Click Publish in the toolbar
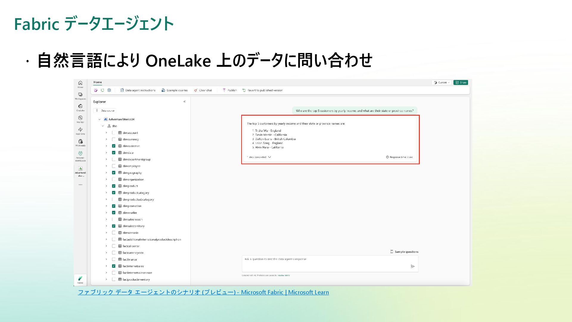Image resolution: width=572 pixels, height=322 pixels. pos(229,90)
